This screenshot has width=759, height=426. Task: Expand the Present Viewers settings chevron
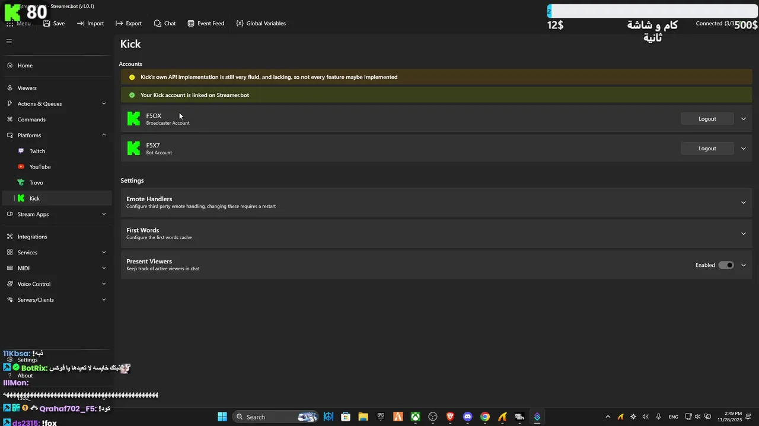click(744, 265)
